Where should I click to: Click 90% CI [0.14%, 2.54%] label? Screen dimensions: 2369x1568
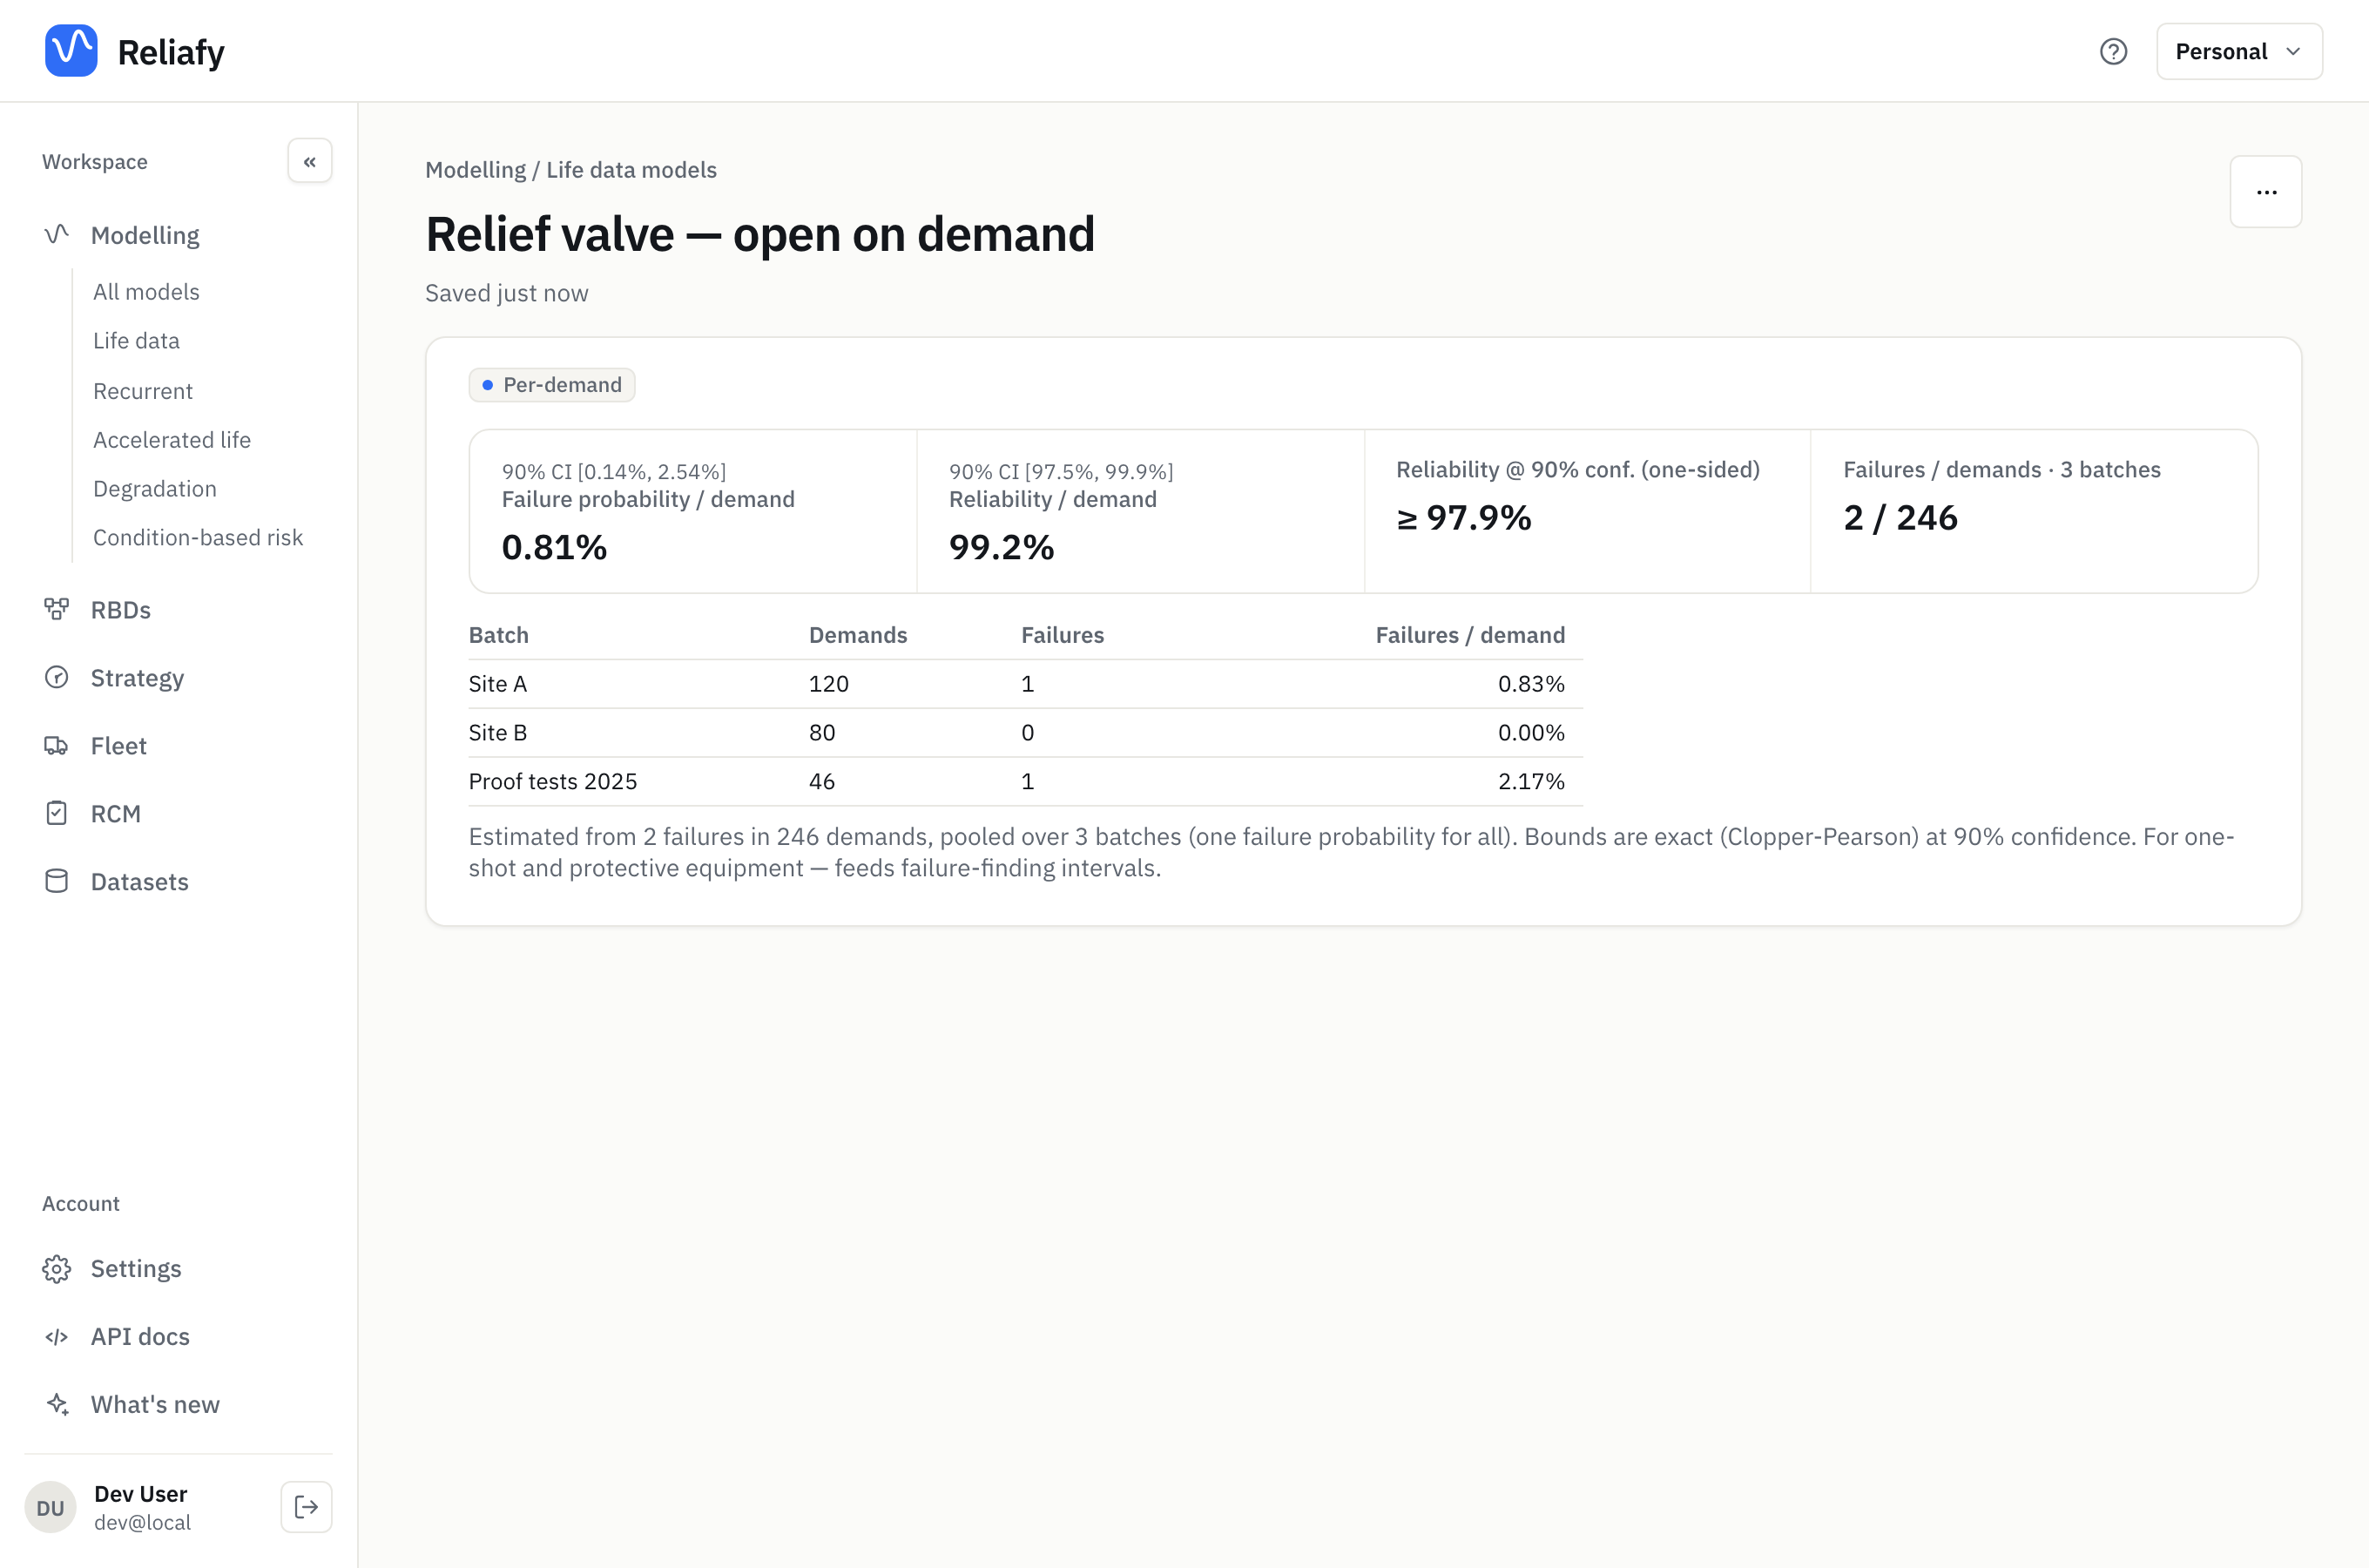(x=614, y=471)
